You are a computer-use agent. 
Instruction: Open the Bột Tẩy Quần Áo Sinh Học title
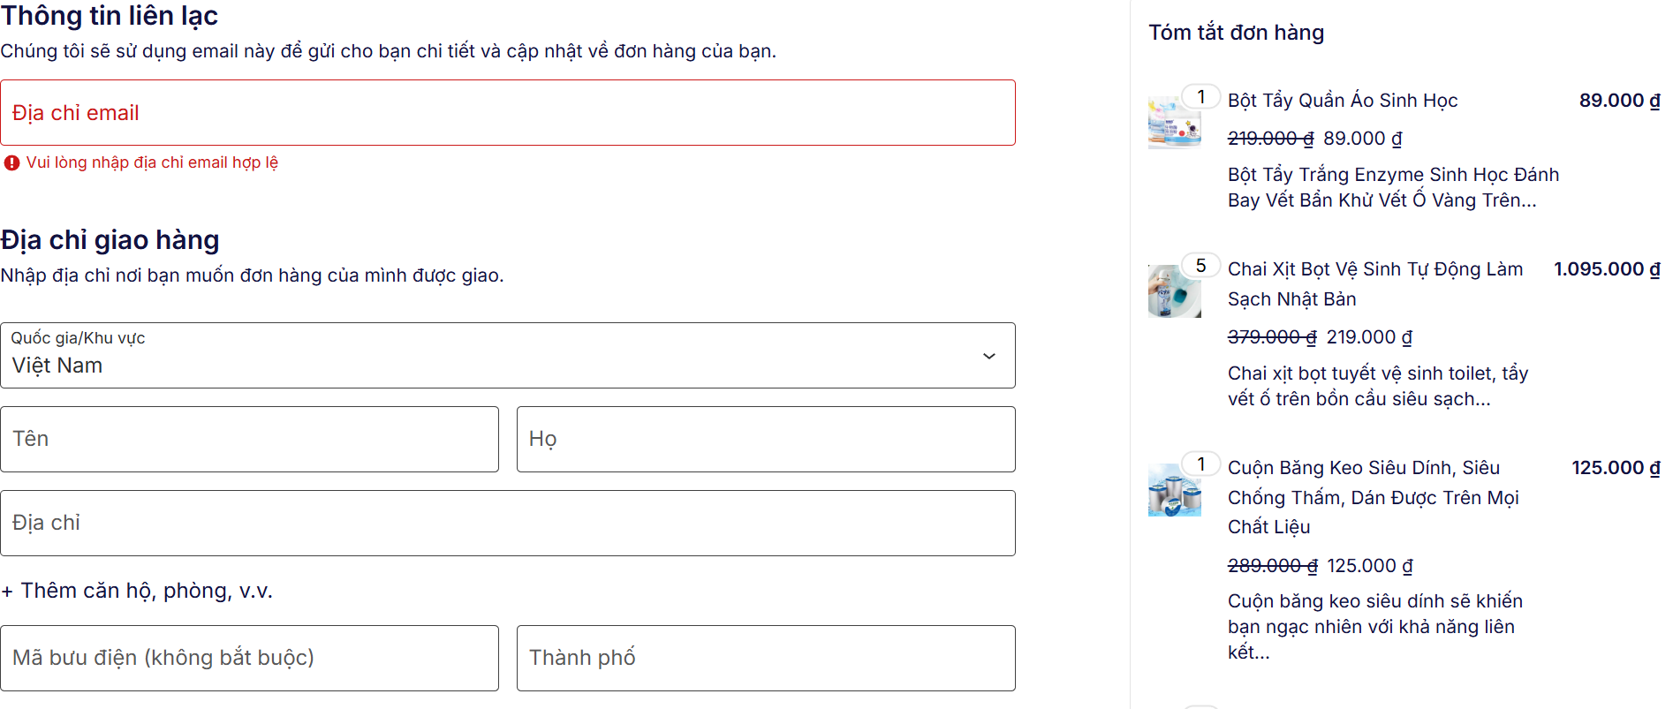[x=1342, y=101]
